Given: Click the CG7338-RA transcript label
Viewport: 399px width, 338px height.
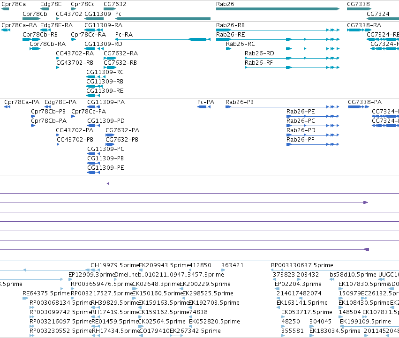Looking at the screenshot, I should point(364,25).
